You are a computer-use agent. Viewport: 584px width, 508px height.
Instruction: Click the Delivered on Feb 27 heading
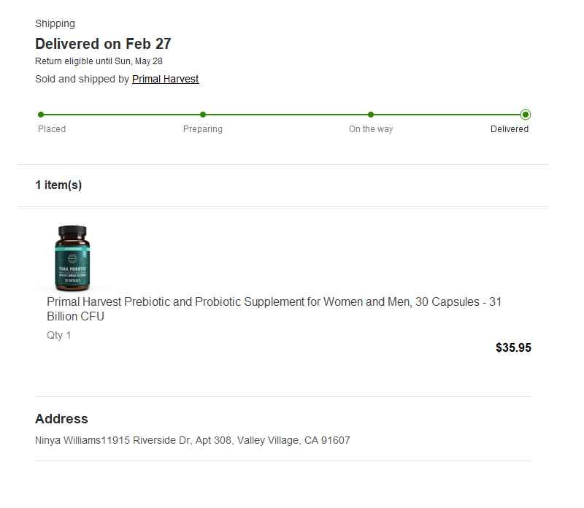pyautogui.click(x=103, y=44)
